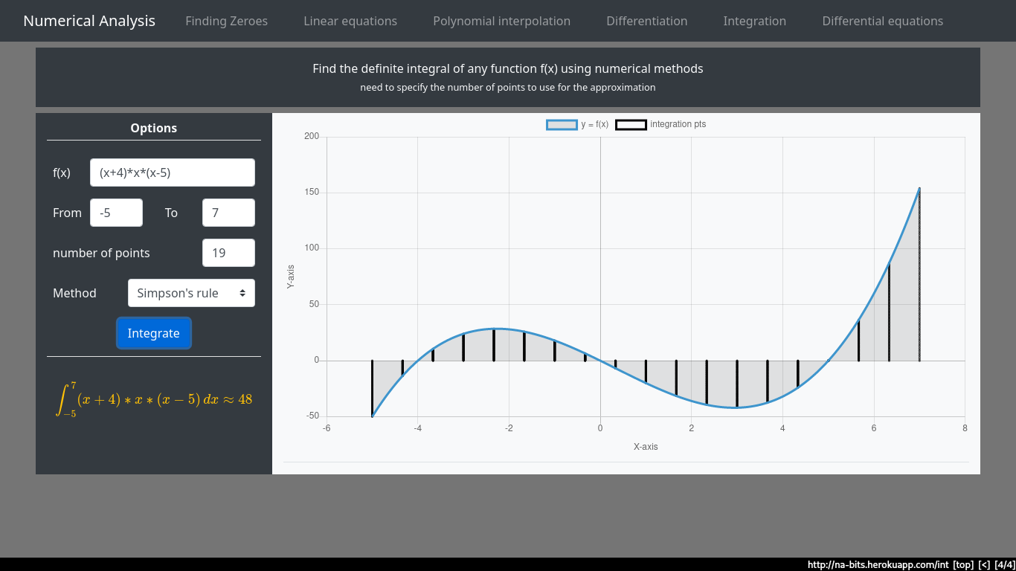1016x571 pixels.
Task: Open Differential equations page
Action: point(882,21)
